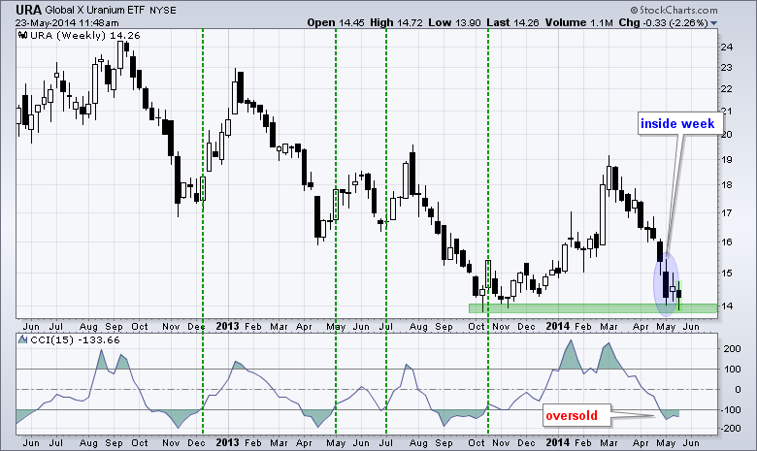This screenshot has width=757, height=451.
Task: Click the area-chart icon beside CCI(15)
Action: [x=22, y=339]
